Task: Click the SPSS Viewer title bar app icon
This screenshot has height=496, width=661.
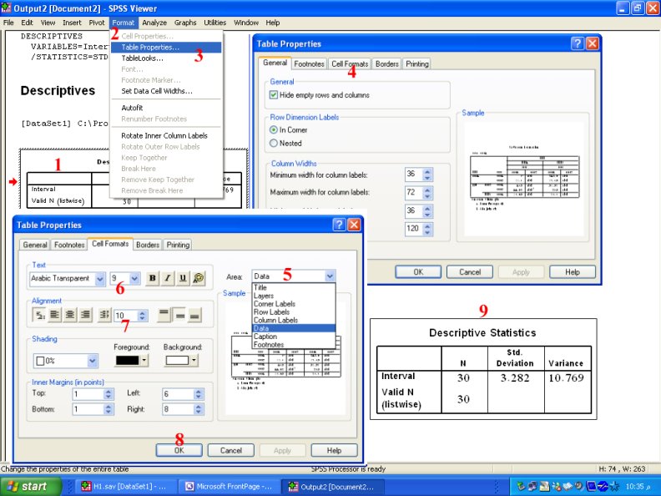Action: pyautogui.click(x=6, y=8)
